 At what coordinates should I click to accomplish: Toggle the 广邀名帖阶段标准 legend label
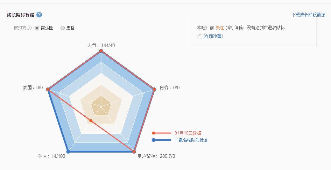191,140
